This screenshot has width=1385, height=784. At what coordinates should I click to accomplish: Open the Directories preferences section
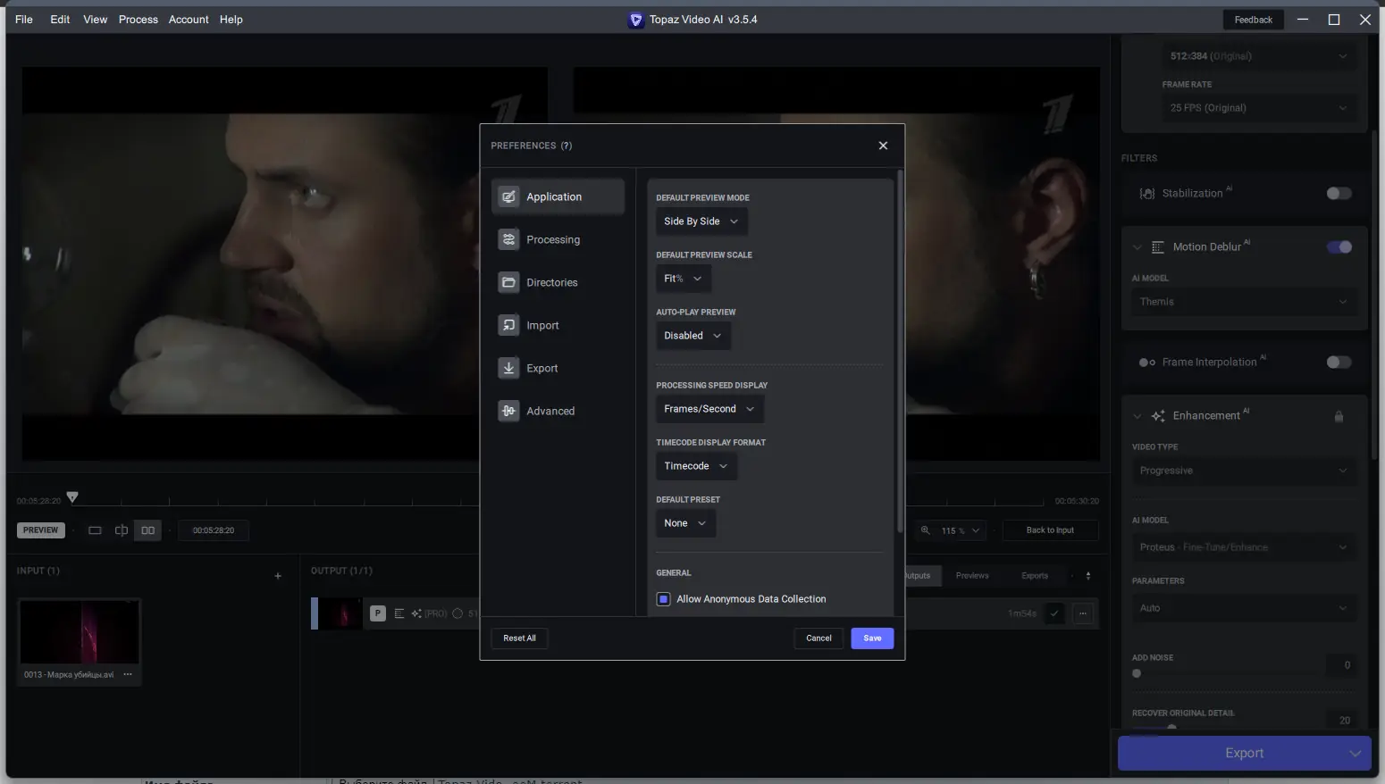click(558, 282)
